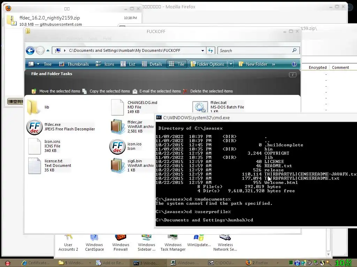Screen dimensions: 357x267
Task: Select the CHANGELOG.md file icon
Action: pyautogui.click(x=117, y=107)
